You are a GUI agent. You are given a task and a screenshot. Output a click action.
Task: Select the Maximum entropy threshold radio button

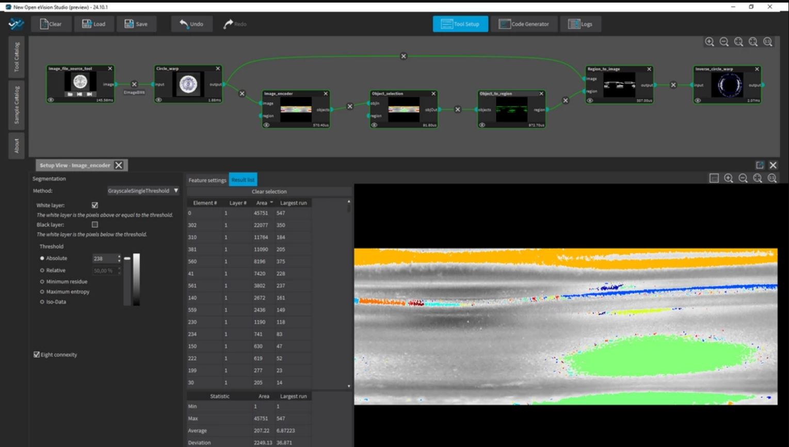42,291
